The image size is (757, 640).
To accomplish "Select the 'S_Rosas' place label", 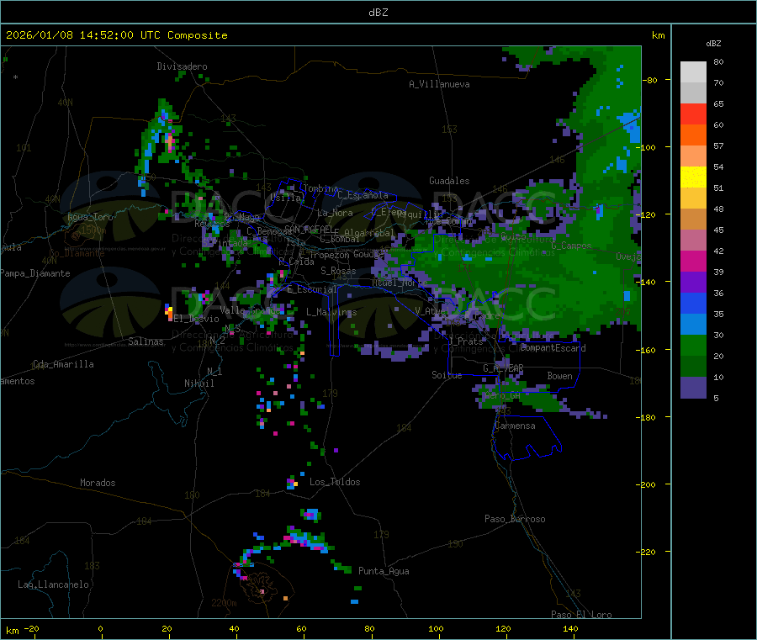I will (338, 271).
